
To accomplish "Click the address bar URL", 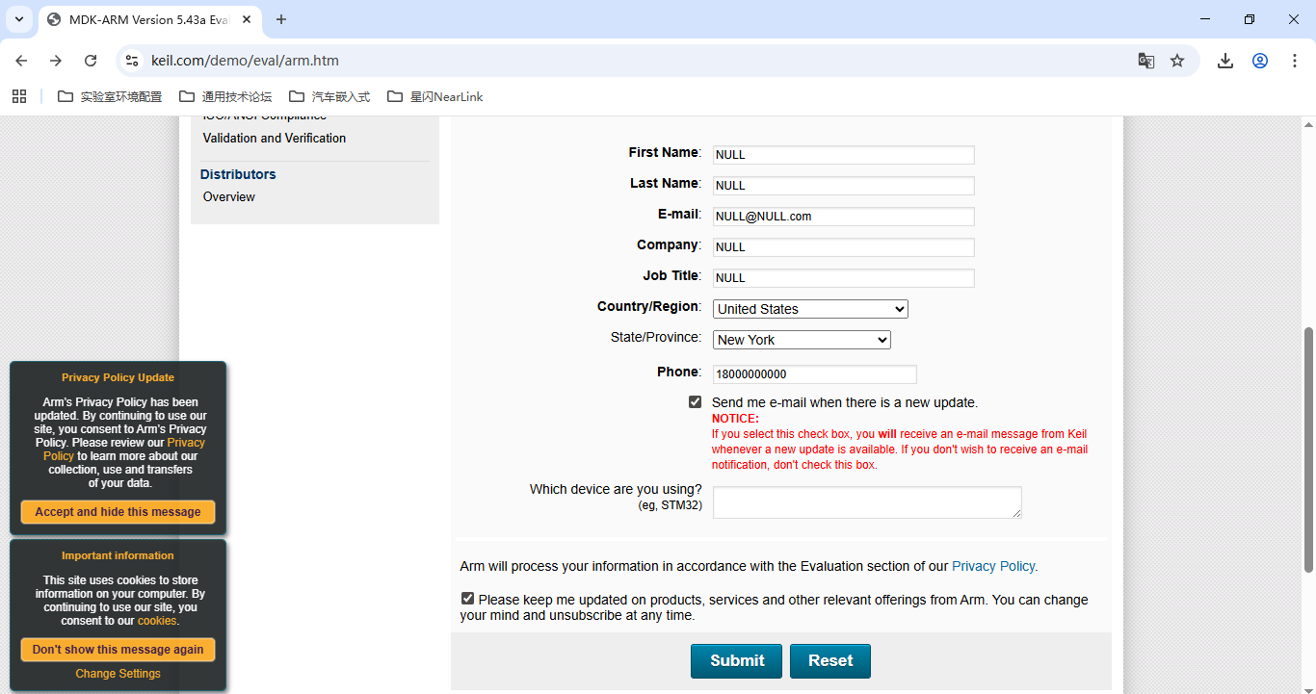I will click(245, 61).
